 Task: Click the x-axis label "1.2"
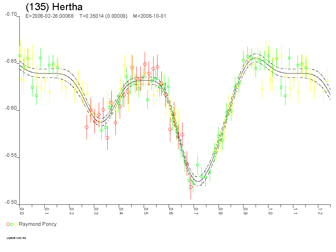[320, 211]
